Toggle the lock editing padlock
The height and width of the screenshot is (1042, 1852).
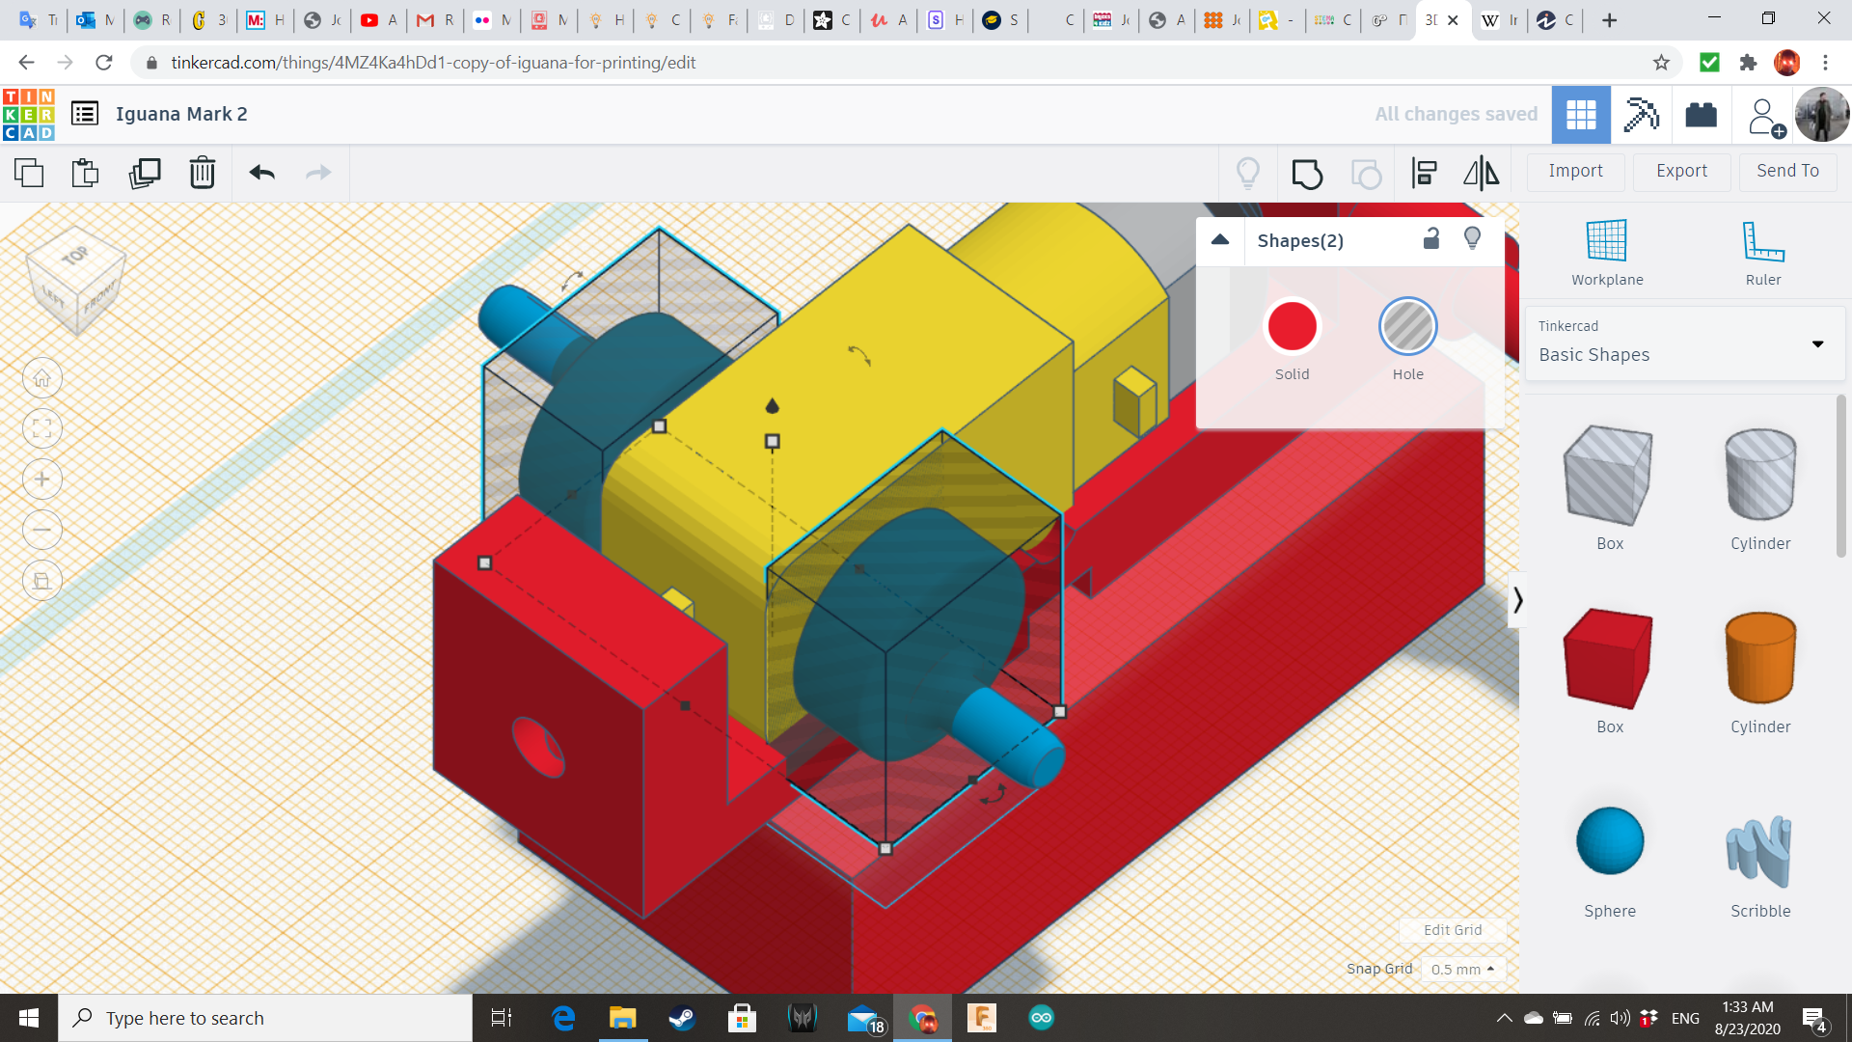click(1431, 239)
